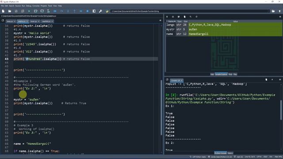Step over current line debug icon
This screenshot has height=159, width=283.
(x=61, y=11)
